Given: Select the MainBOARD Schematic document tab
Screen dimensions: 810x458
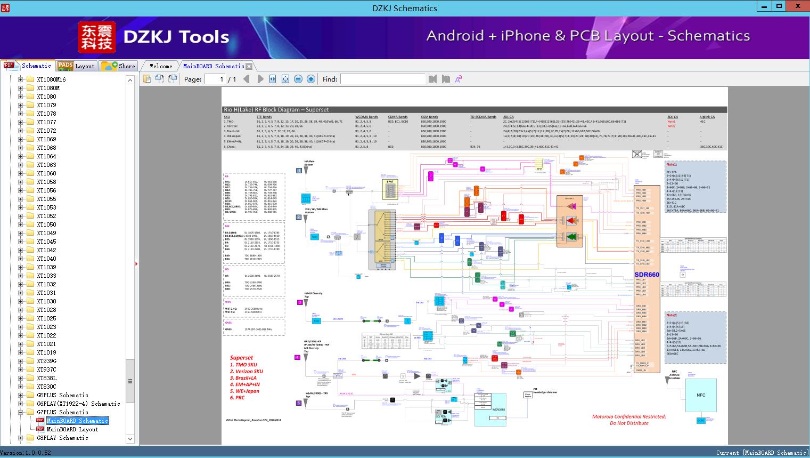Looking at the screenshot, I should (214, 66).
